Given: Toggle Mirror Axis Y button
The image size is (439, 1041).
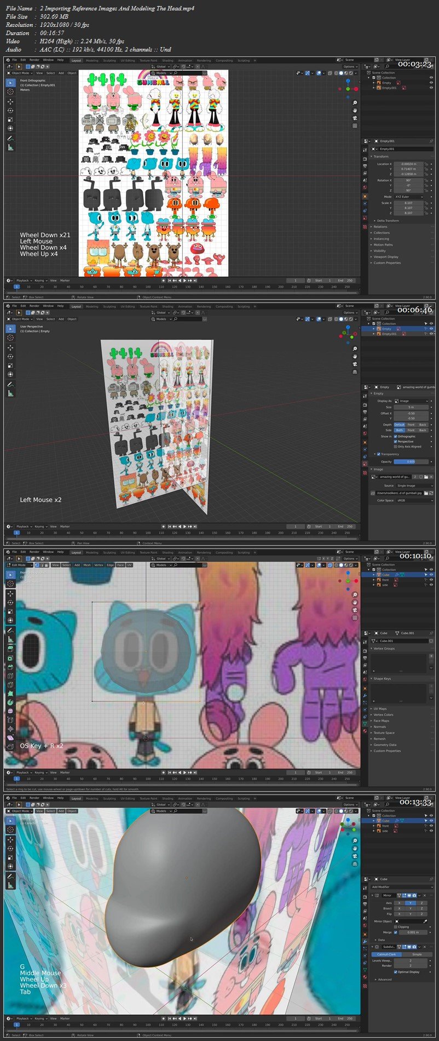Looking at the screenshot, I should point(411,903).
